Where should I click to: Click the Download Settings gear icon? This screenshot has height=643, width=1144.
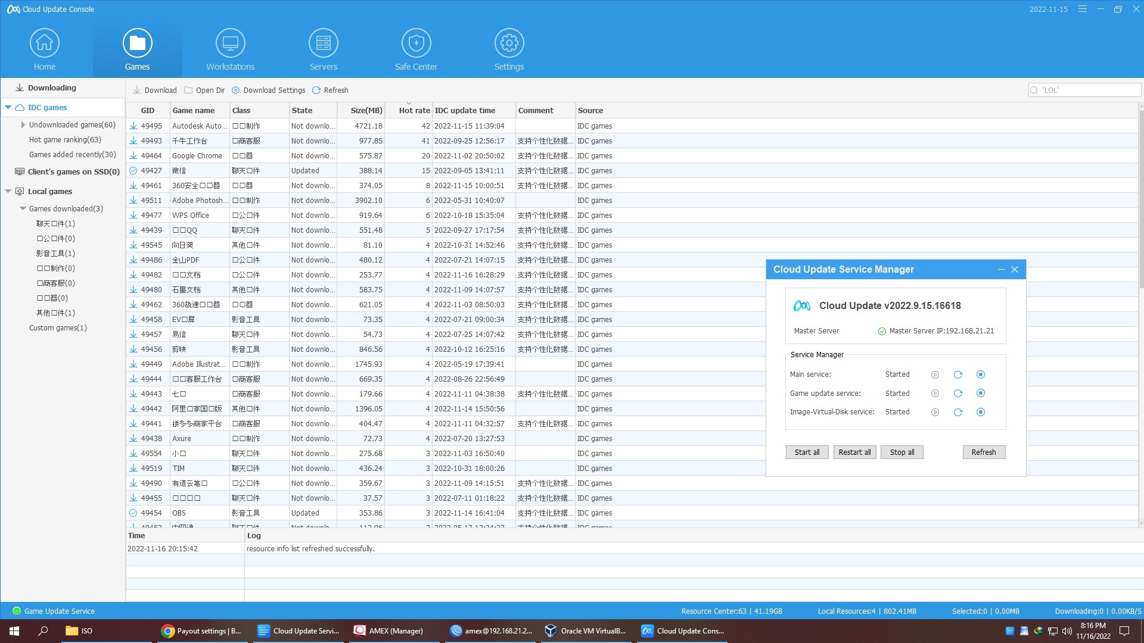pos(236,90)
